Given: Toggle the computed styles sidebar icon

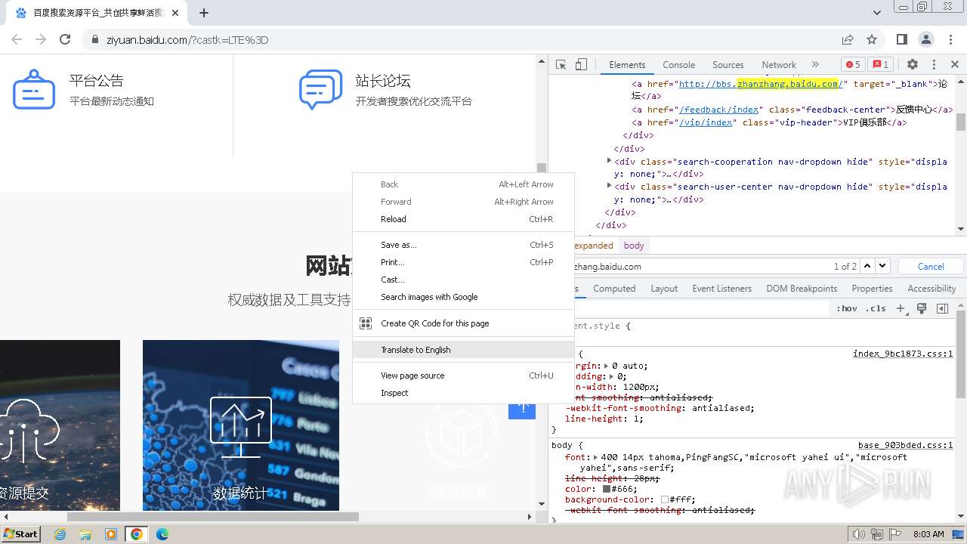Looking at the screenshot, I should [x=942, y=308].
